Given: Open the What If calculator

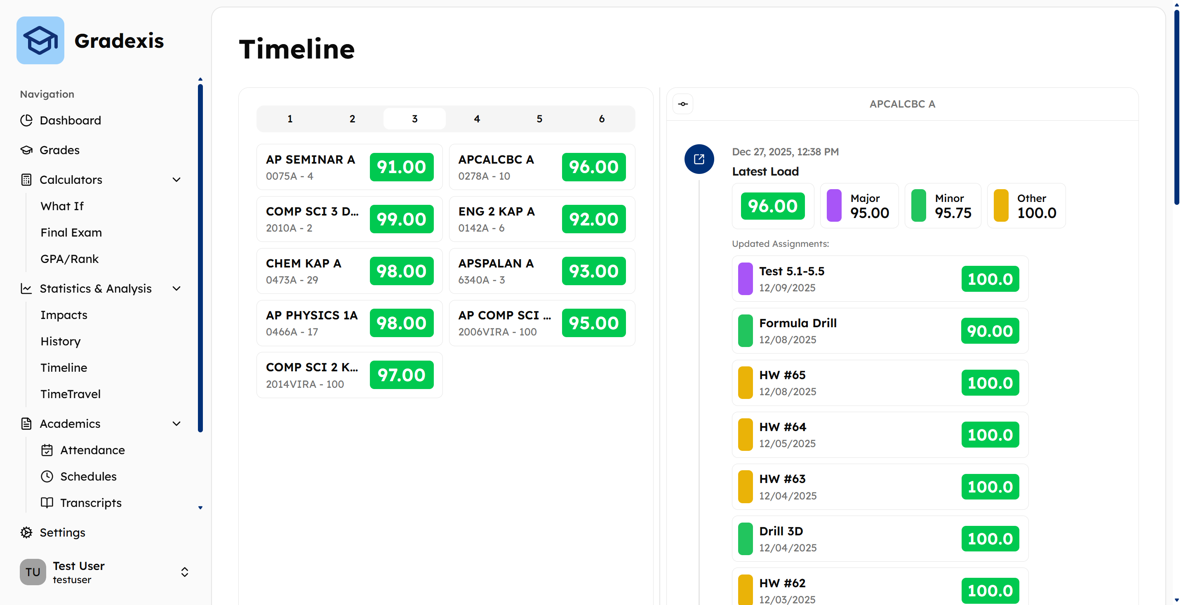Looking at the screenshot, I should pos(62,206).
